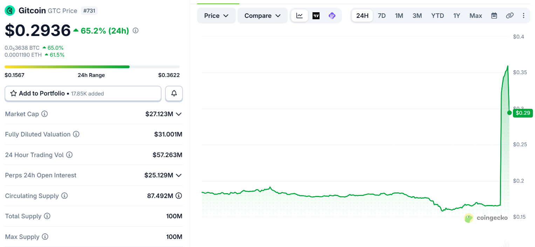The height and width of the screenshot is (247, 535).
Task: Select the YTD time range tab
Action: tap(438, 16)
